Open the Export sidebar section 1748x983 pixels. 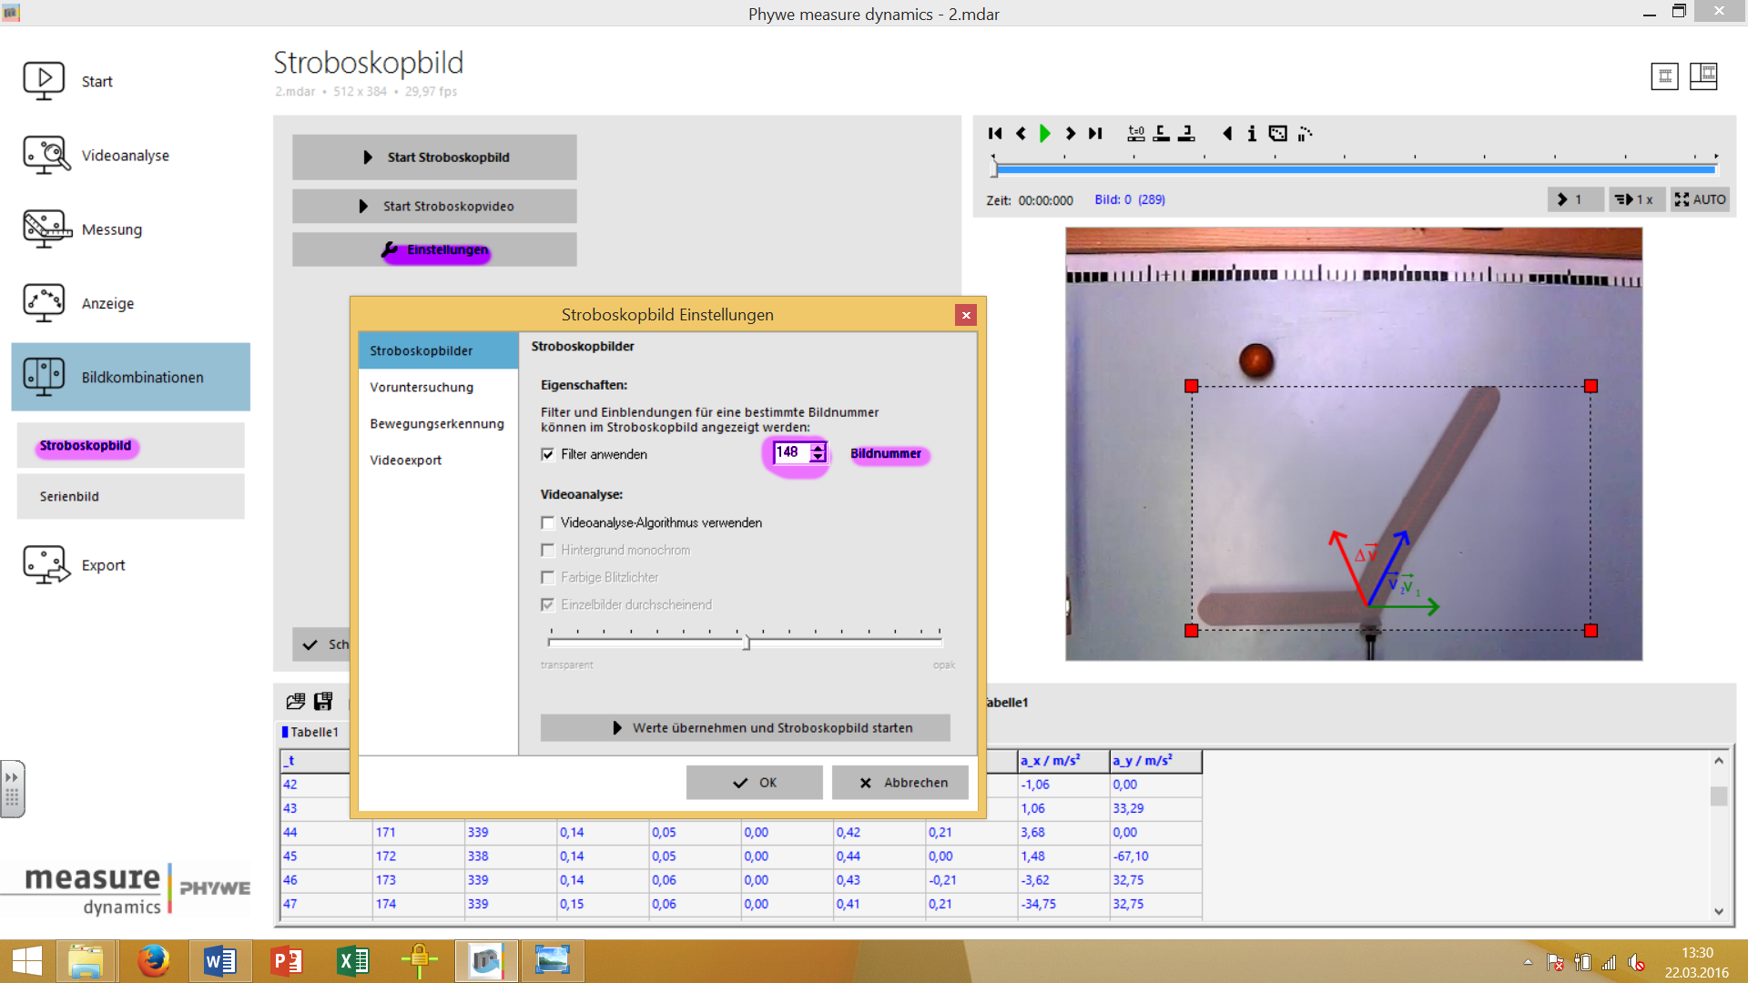pyautogui.click(x=103, y=565)
